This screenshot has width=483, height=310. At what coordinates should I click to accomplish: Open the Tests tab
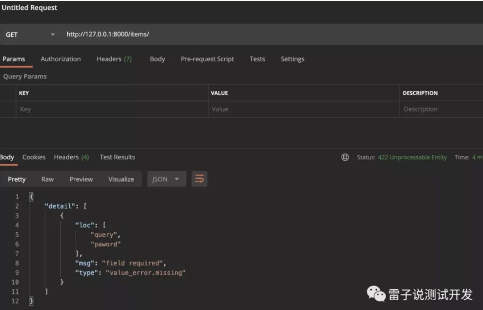click(257, 59)
